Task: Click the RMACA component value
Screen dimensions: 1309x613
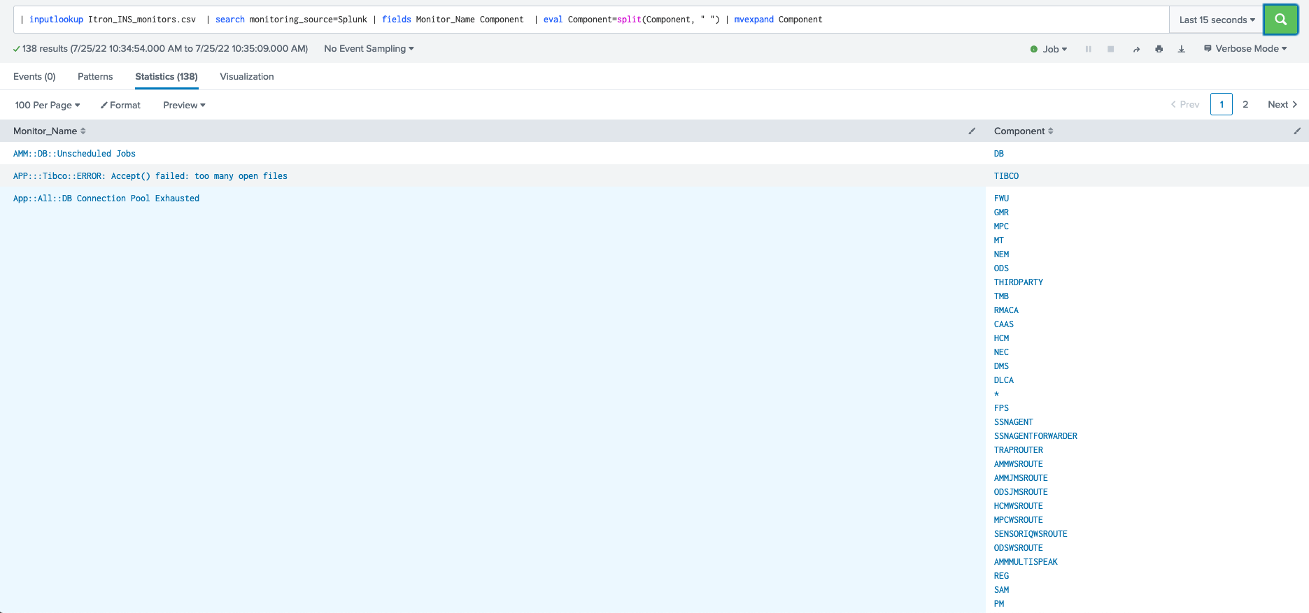Action: pyautogui.click(x=1006, y=310)
